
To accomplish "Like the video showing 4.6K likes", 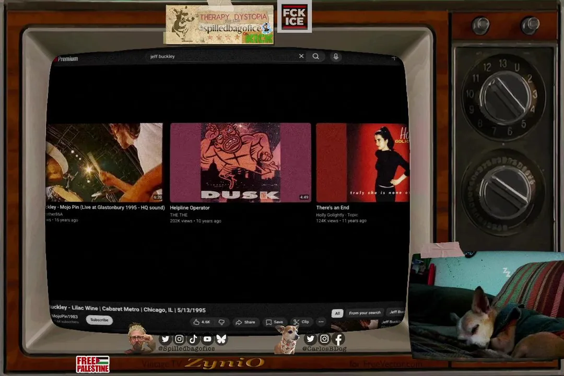I will 202,322.
